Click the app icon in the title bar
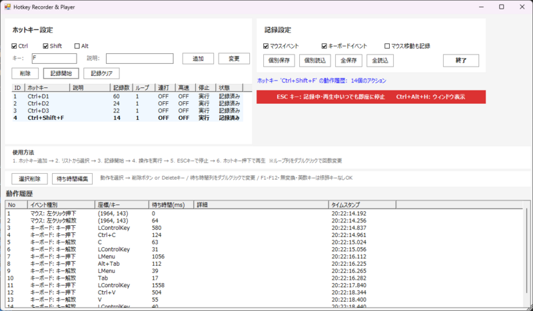The image size is (533, 311). [7, 5]
